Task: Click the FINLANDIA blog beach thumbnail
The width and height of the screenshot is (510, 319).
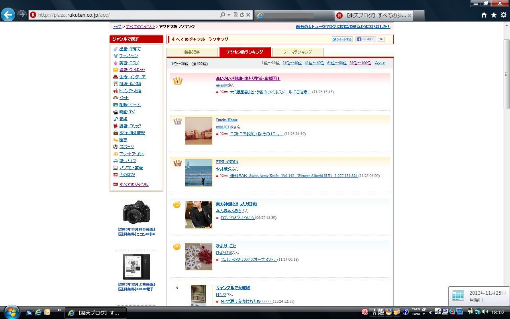Action: click(198, 173)
